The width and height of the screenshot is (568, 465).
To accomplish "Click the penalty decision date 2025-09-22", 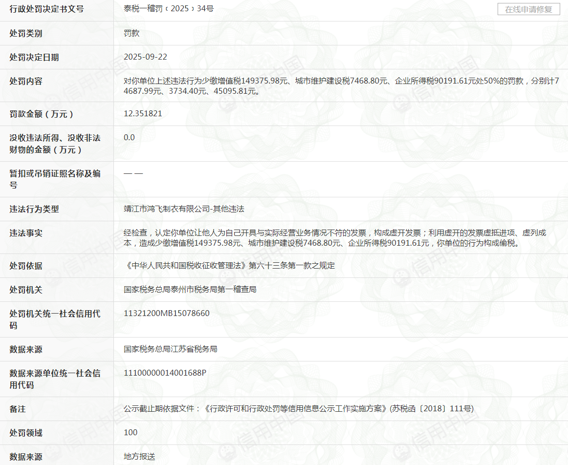I will pos(145,57).
